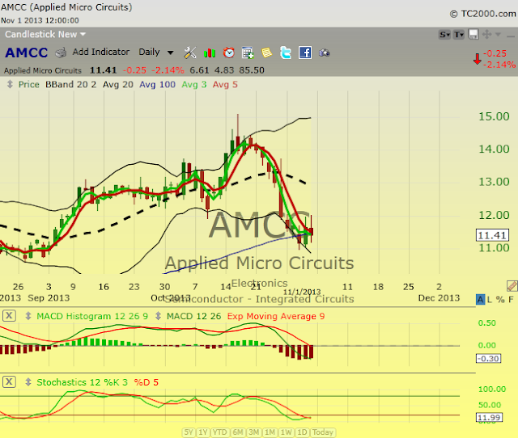
Task: Toggle the F scale button
Action: (511, 300)
